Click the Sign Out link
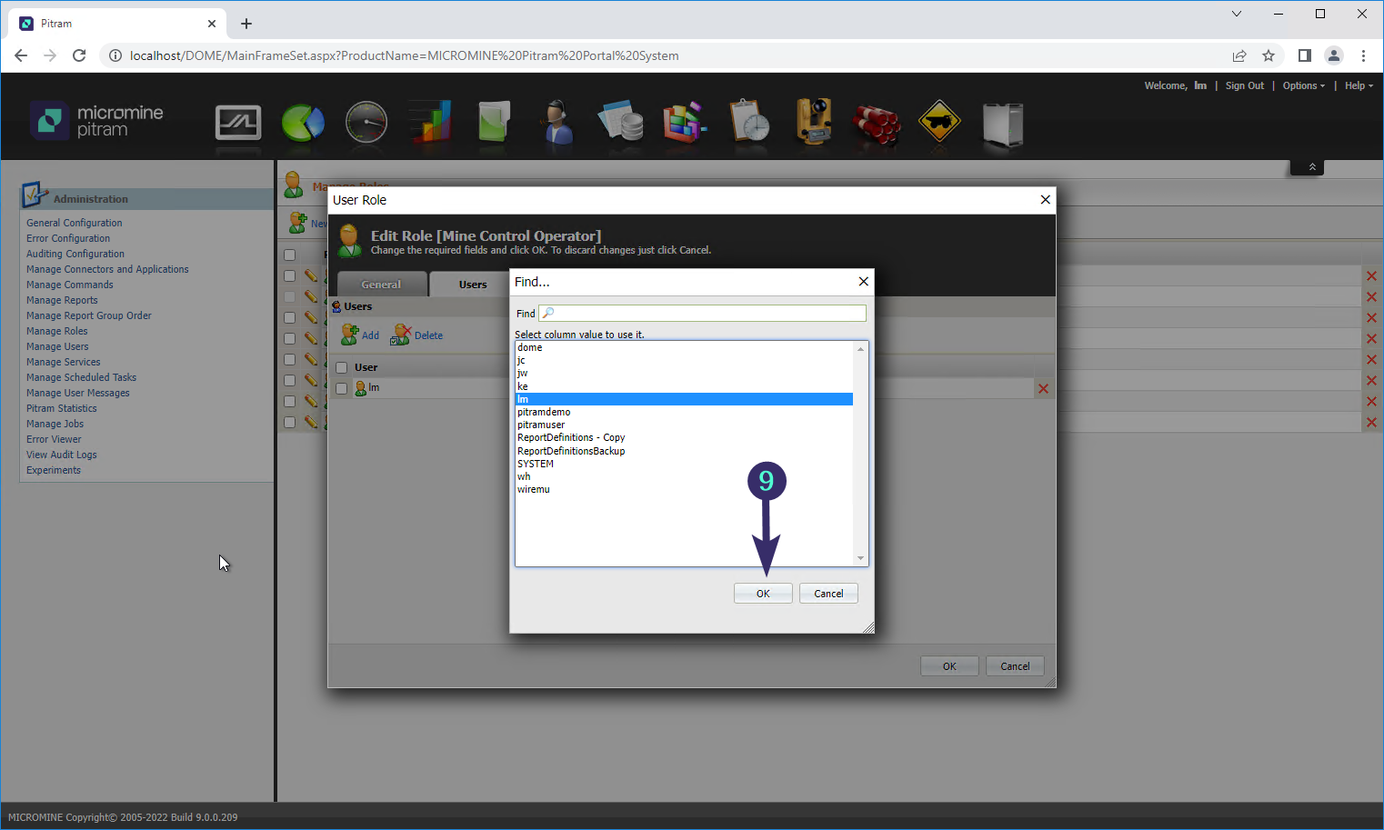This screenshot has width=1384, height=830. [x=1244, y=85]
